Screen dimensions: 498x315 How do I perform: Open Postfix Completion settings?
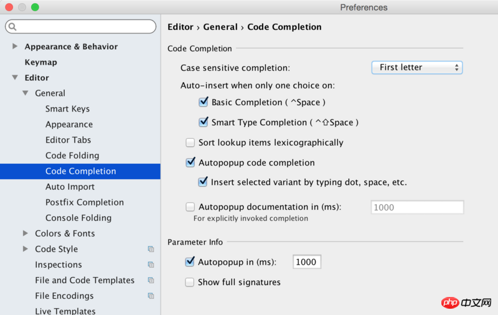[x=84, y=202]
